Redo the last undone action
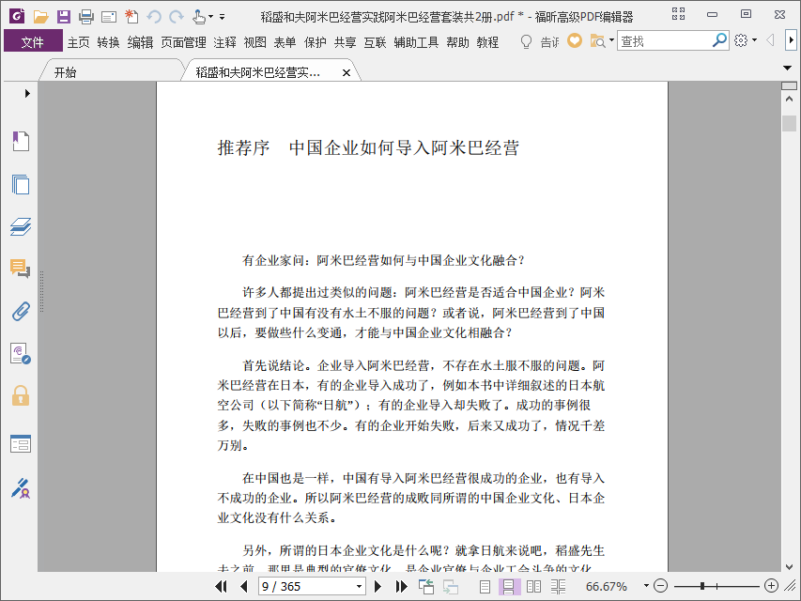Viewport: 801px width, 601px height. pos(177,17)
